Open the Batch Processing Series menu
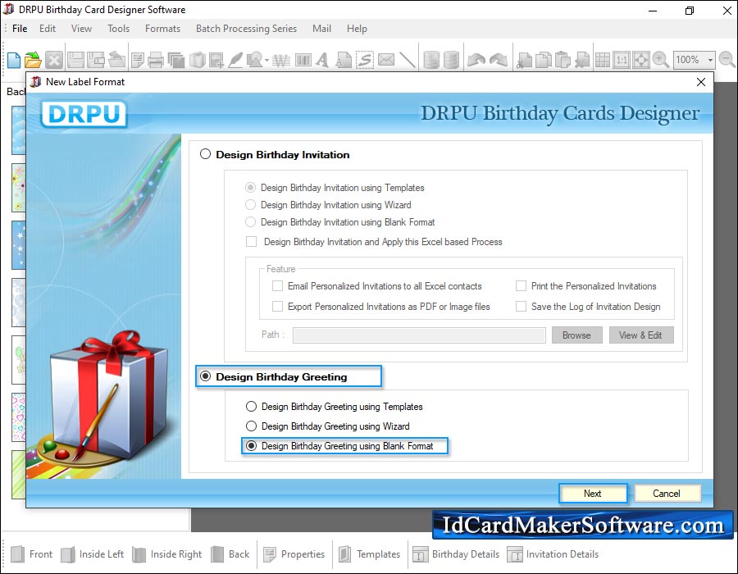 click(246, 29)
